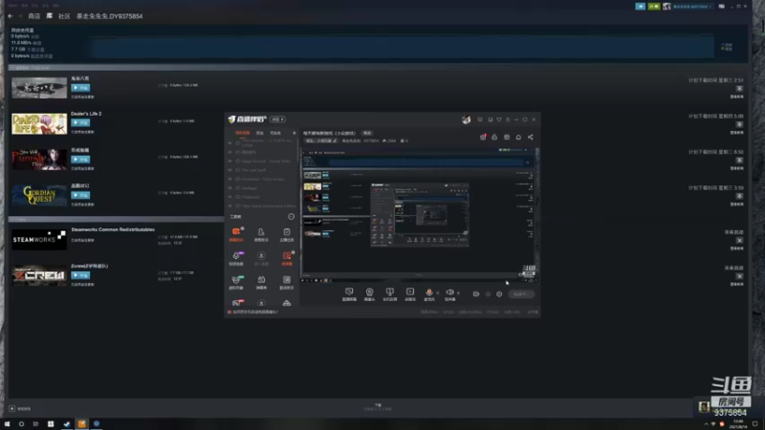Open the mode dropdown beside the Douyu logo
The width and height of the screenshot is (765, 430).
277,119
